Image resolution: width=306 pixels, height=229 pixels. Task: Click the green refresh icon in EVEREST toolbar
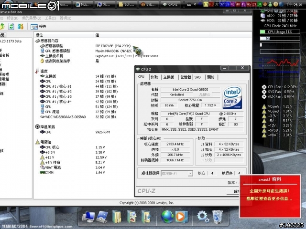point(11,26)
